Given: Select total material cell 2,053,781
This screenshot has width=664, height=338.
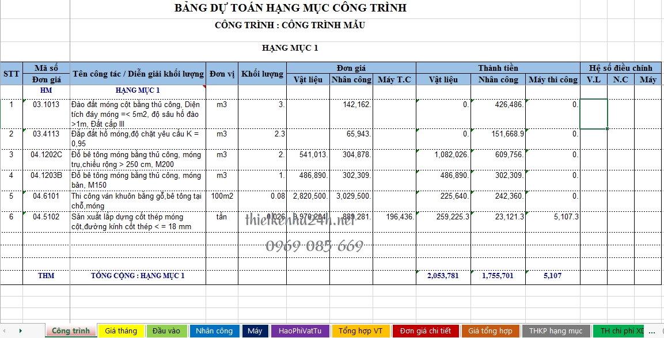Looking at the screenshot, I should (443, 277).
